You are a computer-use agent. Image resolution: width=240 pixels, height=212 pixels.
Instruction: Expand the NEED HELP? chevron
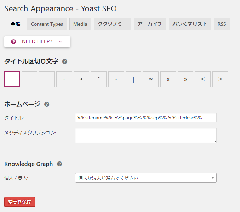point(61,42)
